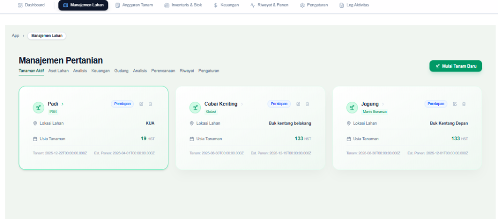Delete the Cabai Keriting crop via trash icon

(x=307, y=104)
